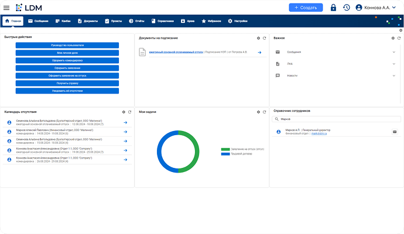Click arrow next to ежегодный основной оплачиваемый отпуск document
This screenshot has height=234, width=404.
(259, 52)
